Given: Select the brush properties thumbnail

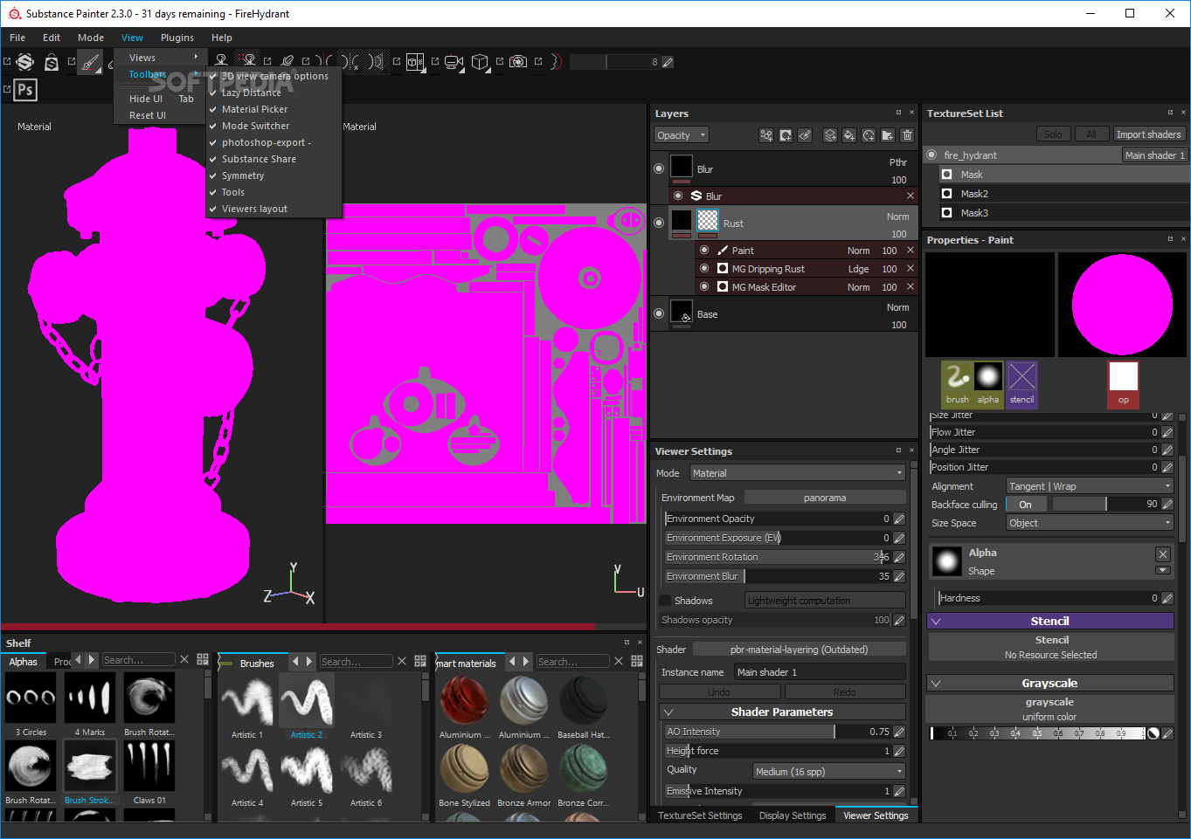Looking at the screenshot, I should (x=958, y=384).
